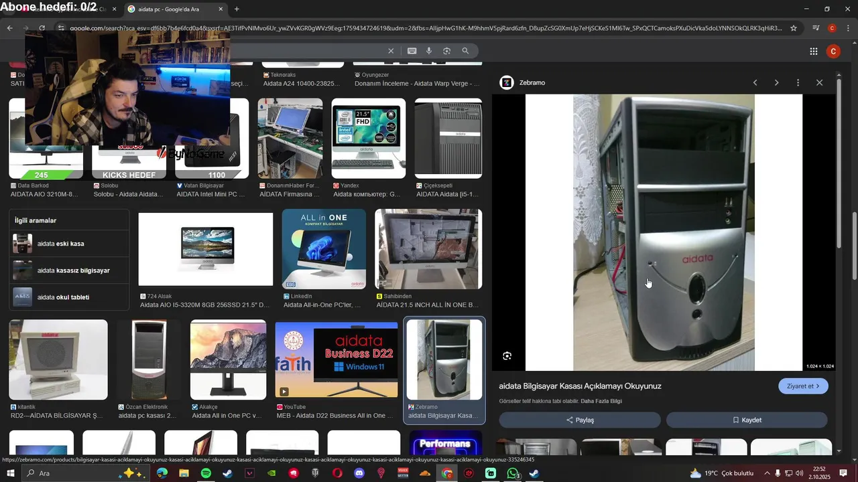The width and height of the screenshot is (858, 482).
Task: Save the image using Kaydet
Action: (747, 420)
